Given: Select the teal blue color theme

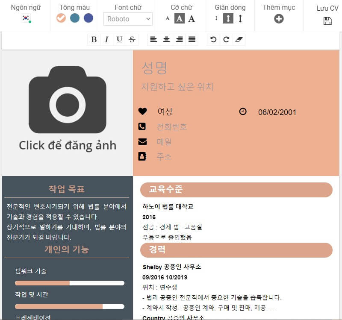Looking at the screenshot, I should [x=75, y=18].
